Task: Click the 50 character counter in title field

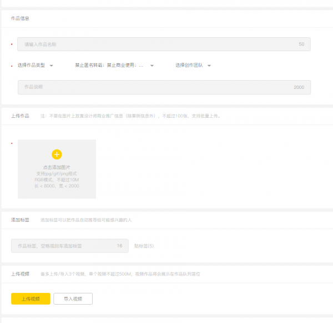Action: pyautogui.click(x=301, y=44)
